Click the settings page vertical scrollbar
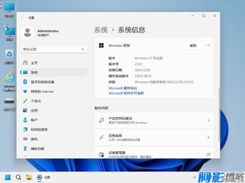This screenshot has width=245, height=183. pos(219,115)
